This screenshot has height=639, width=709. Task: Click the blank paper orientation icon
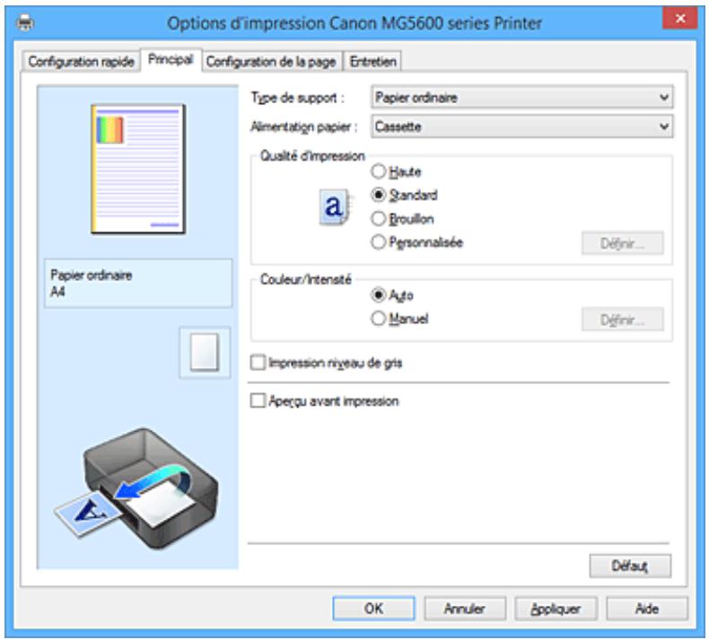205,353
